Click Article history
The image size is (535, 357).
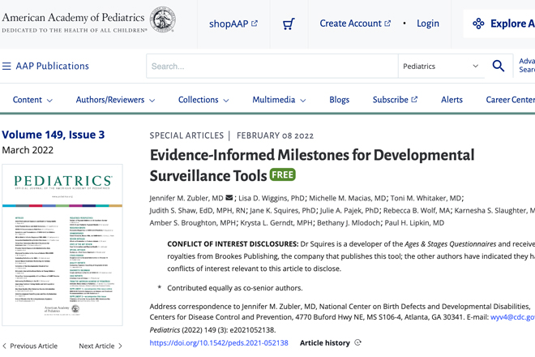325,342
